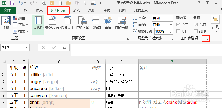Image resolution: width=222 pixels, height=108 pixels.
Task: Click the 页边距 margins button
Action: click(x=38, y=25)
